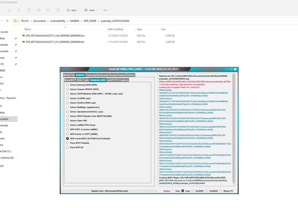Click the Rename icon in File Explorer toolbar
Image resolution: width=298 pixels, height=208 pixels.
tap(38, 10)
